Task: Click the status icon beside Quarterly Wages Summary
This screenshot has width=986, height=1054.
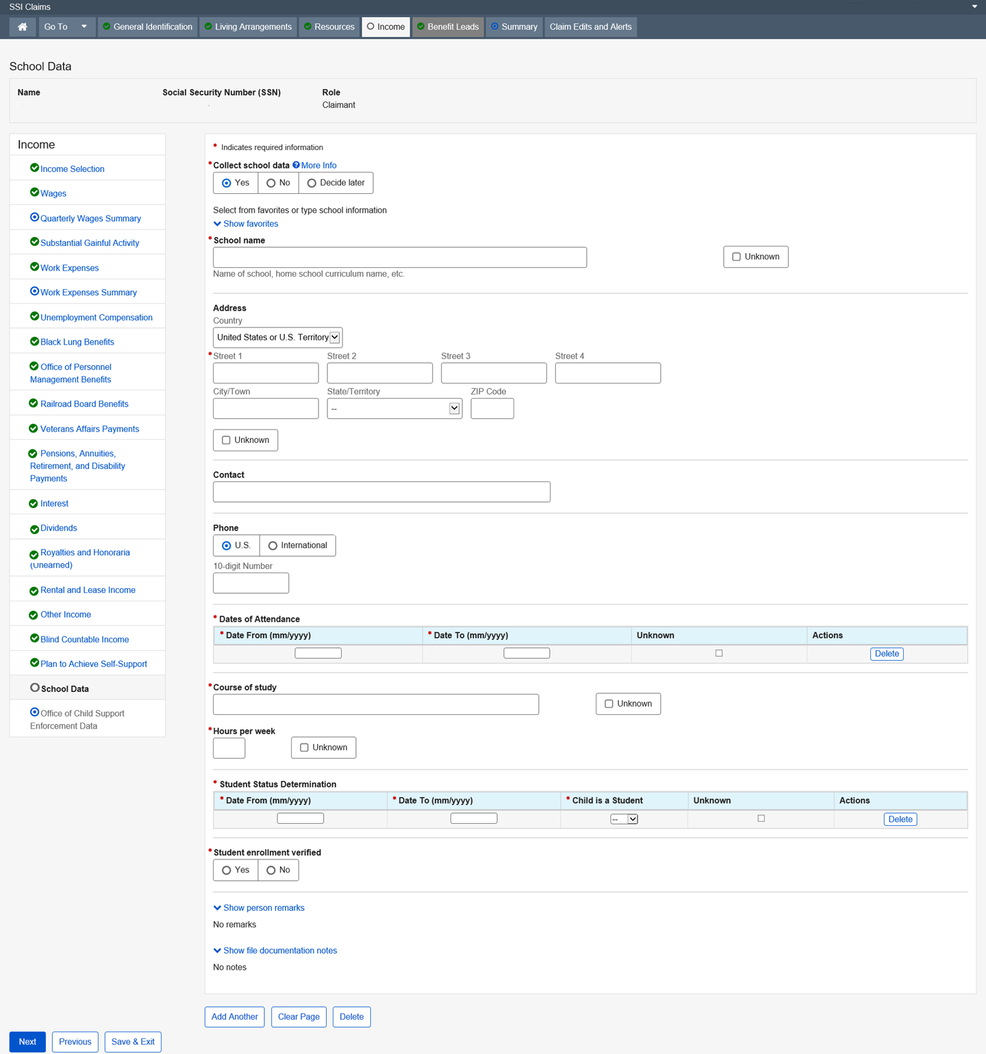Action: point(34,217)
